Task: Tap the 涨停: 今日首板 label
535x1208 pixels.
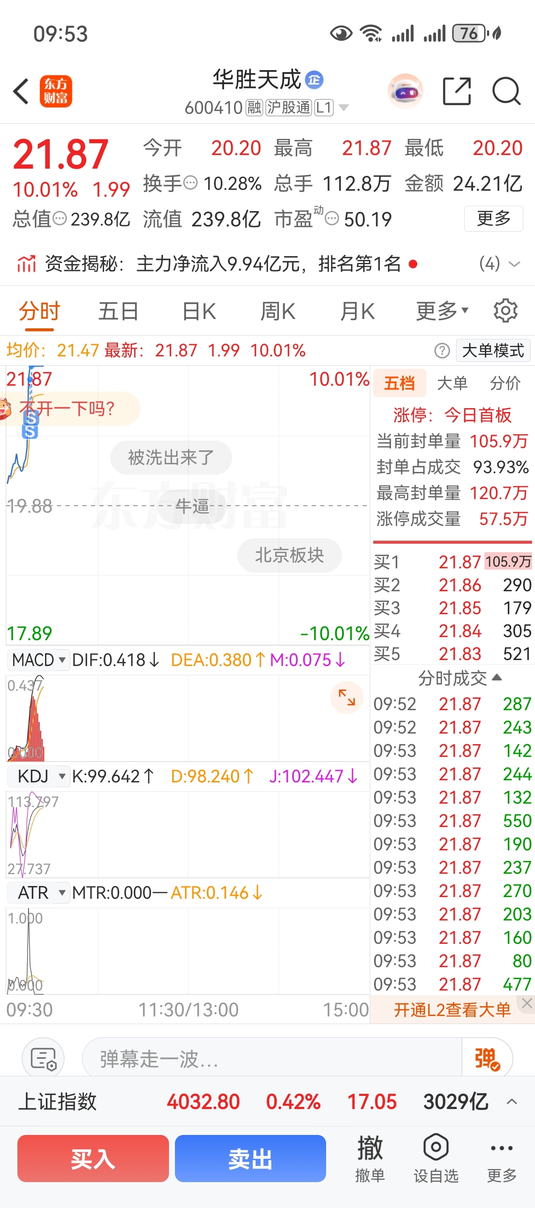Action: coord(452,415)
